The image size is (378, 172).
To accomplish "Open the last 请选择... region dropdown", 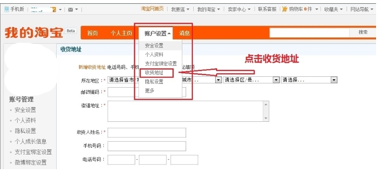I will pos(309,80).
